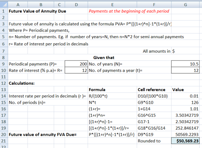
Task: Select column D header
Action: [76, 5]
